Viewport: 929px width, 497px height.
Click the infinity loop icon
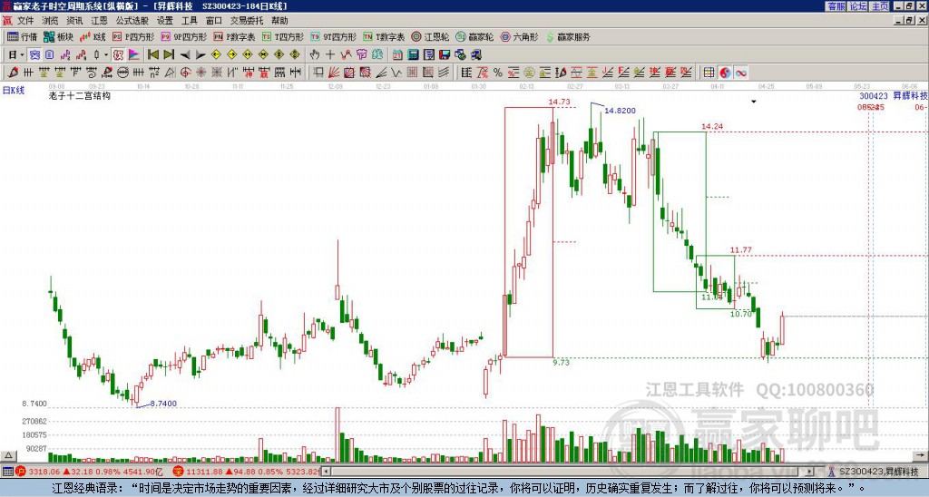(740, 73)
